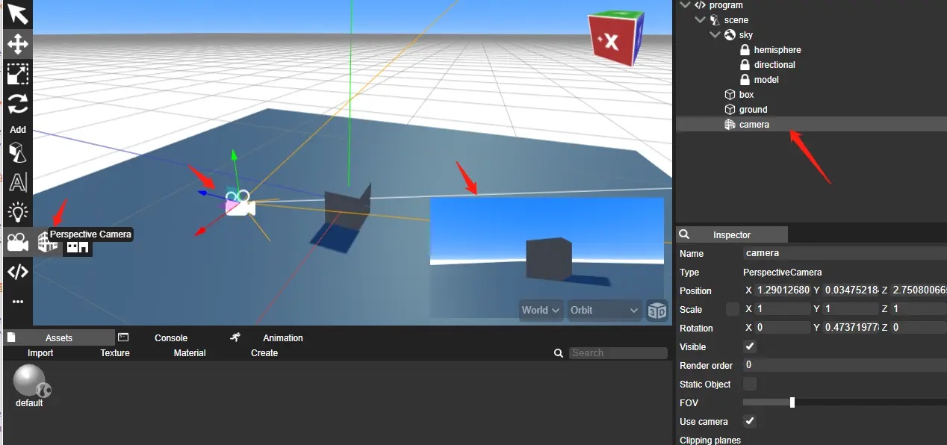Choose the Scale tool in toolbar
The height and width of the screenshot is (445, 947).
click(17, 74)
